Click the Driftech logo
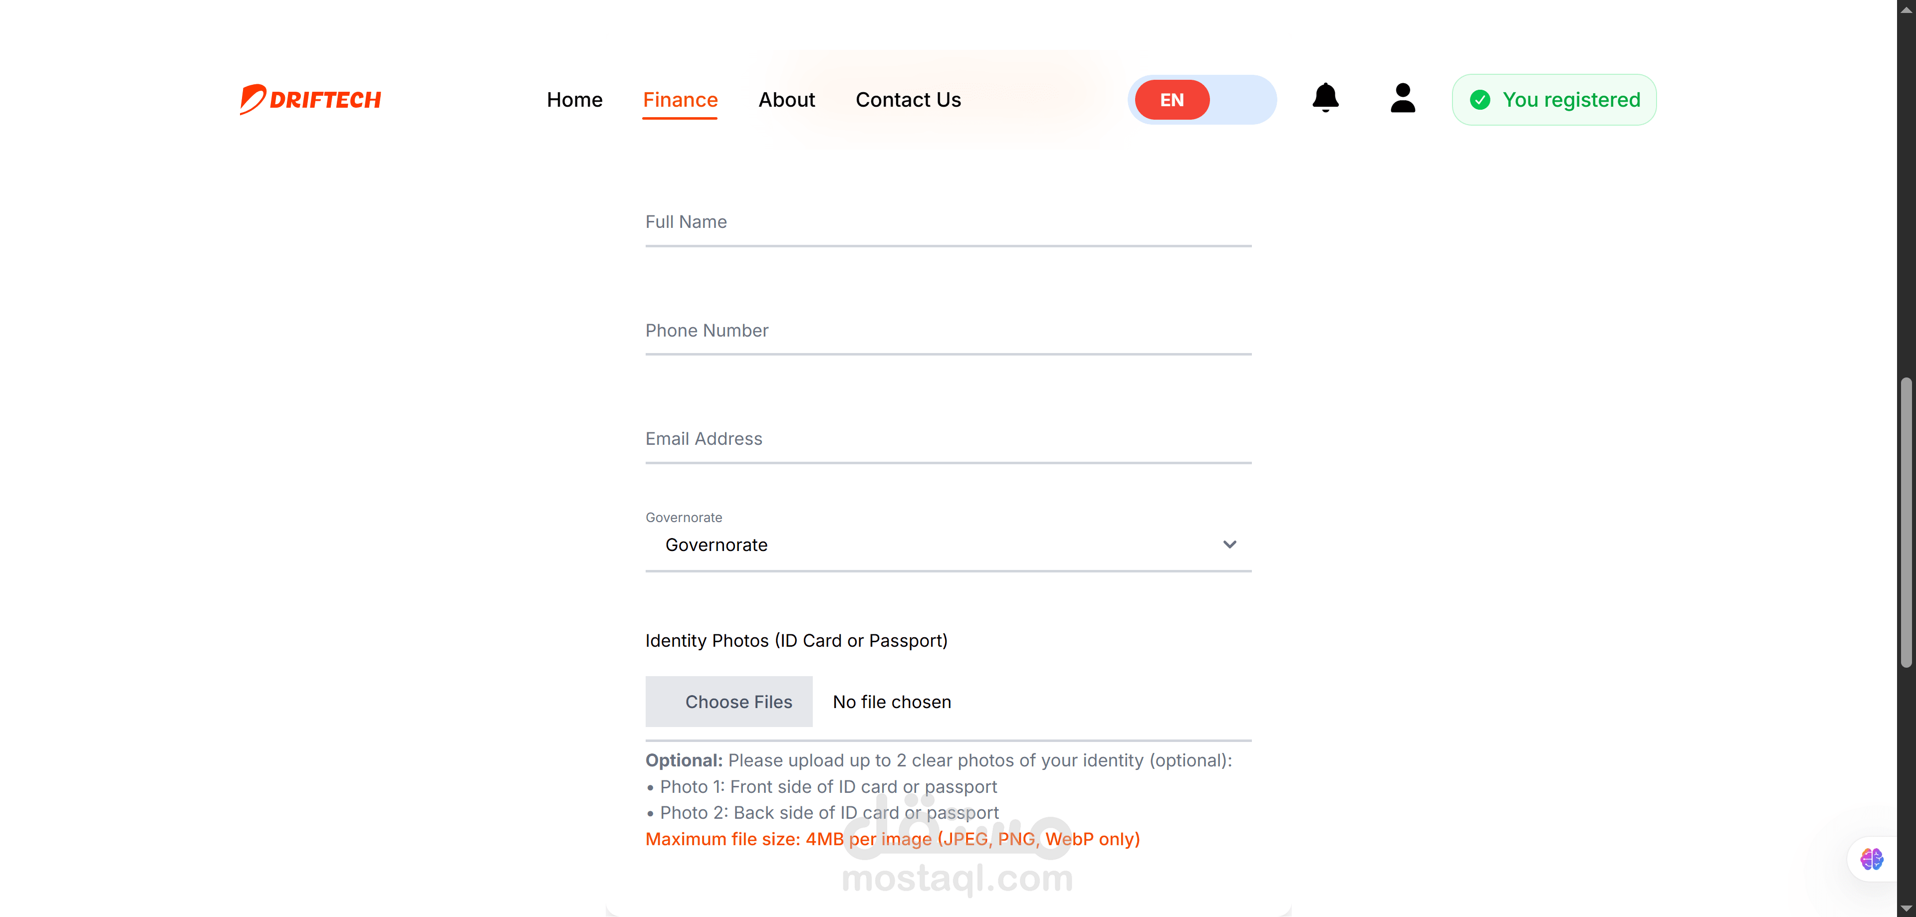Image resolution: width=1916 pixels, height=917 pixels. pyautogui.click(x=310, y=100)
